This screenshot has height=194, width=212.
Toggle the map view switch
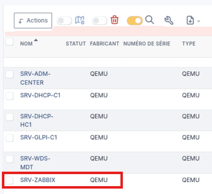coord(64,21)
